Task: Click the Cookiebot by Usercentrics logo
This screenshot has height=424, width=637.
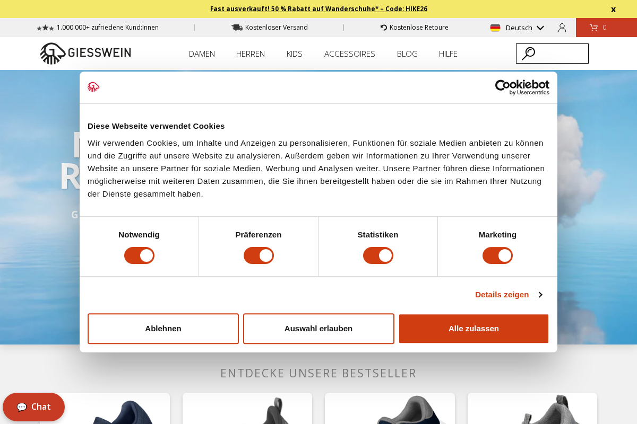Action: pyautogui.click(x=522, y=87)
